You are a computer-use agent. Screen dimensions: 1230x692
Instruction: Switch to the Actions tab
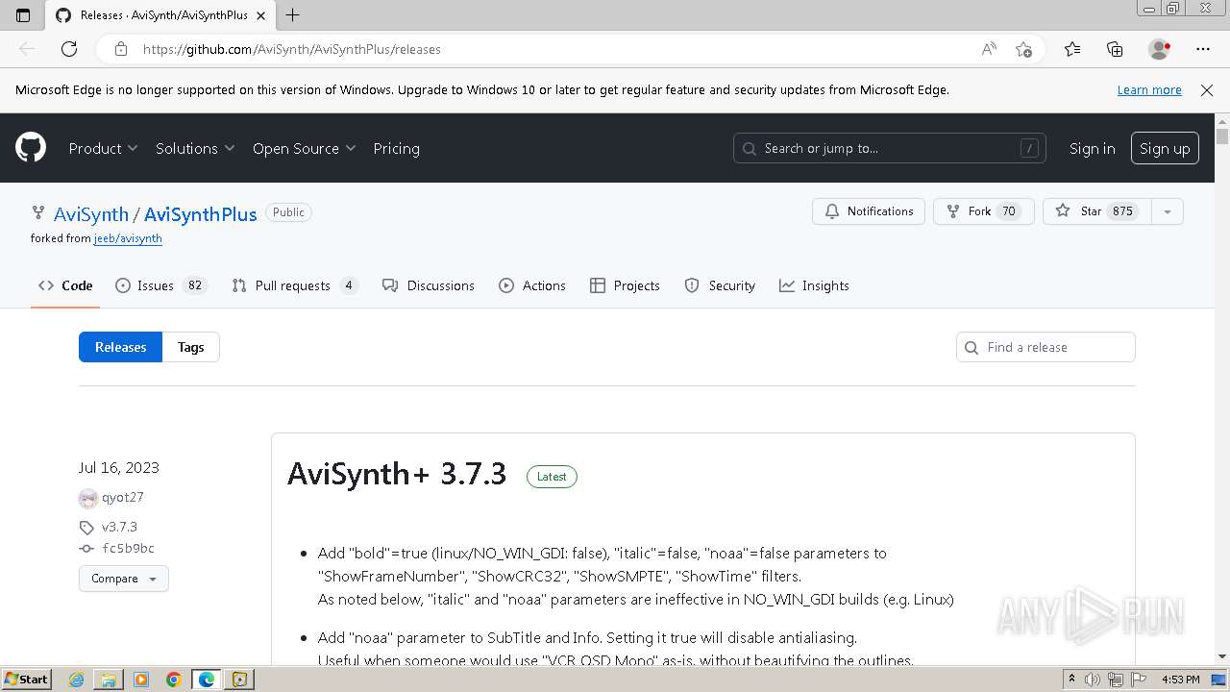532,285
